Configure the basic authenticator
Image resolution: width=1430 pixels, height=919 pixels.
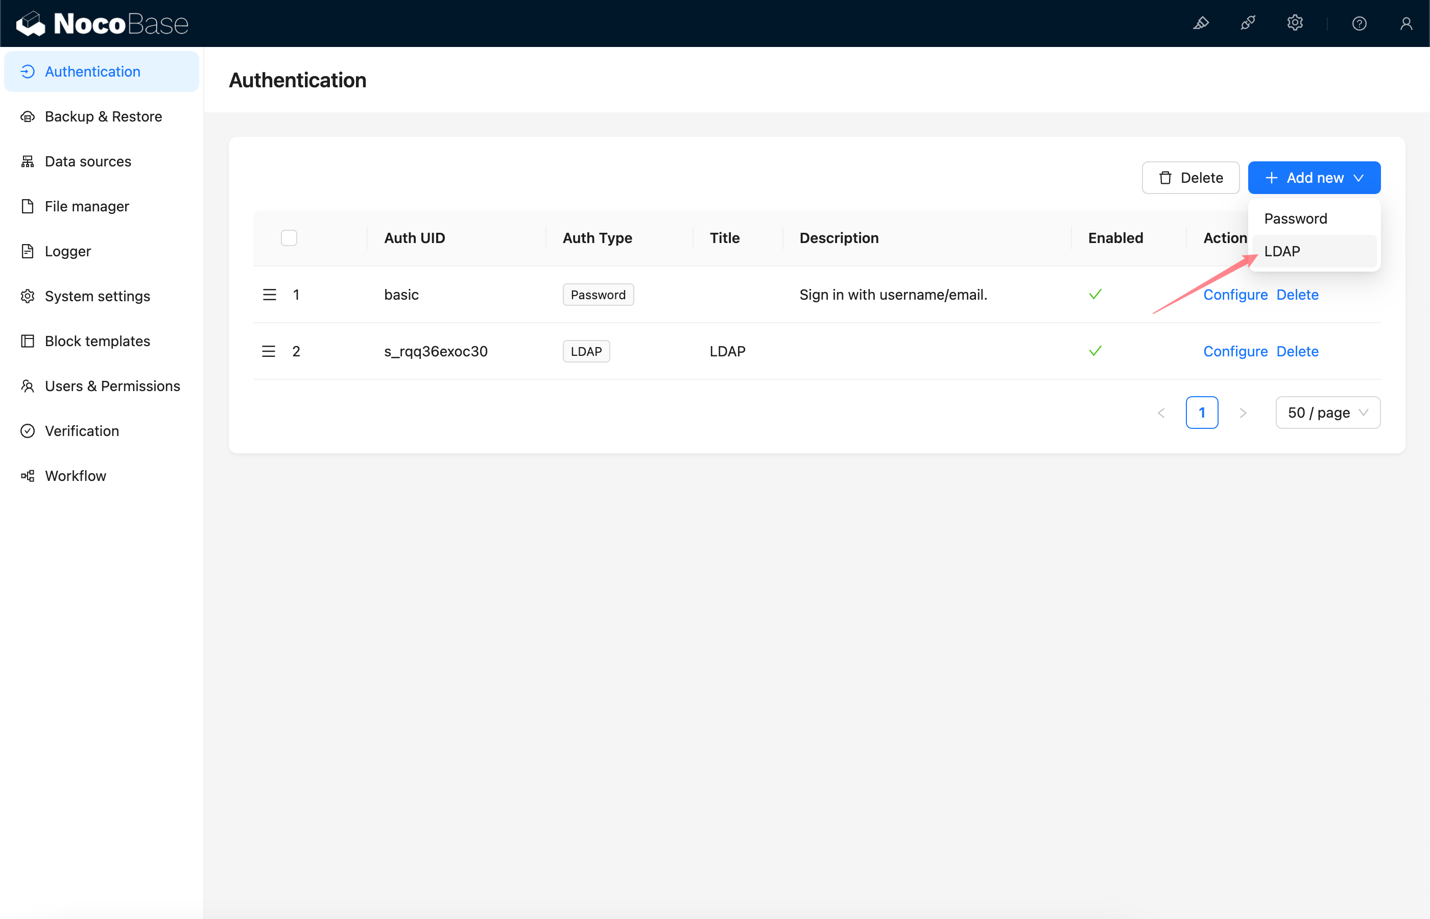coord(1235,295)
